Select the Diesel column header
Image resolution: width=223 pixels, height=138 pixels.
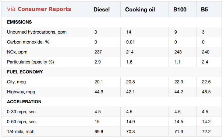click(x=102, y=10)
